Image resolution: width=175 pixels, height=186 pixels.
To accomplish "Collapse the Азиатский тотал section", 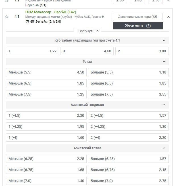I will [x=164, y=148].
